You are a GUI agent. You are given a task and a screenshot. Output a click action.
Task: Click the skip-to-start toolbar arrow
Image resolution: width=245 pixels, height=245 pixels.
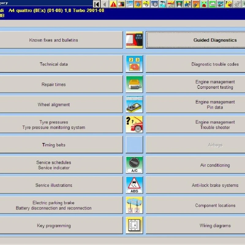tap(97, 4)
